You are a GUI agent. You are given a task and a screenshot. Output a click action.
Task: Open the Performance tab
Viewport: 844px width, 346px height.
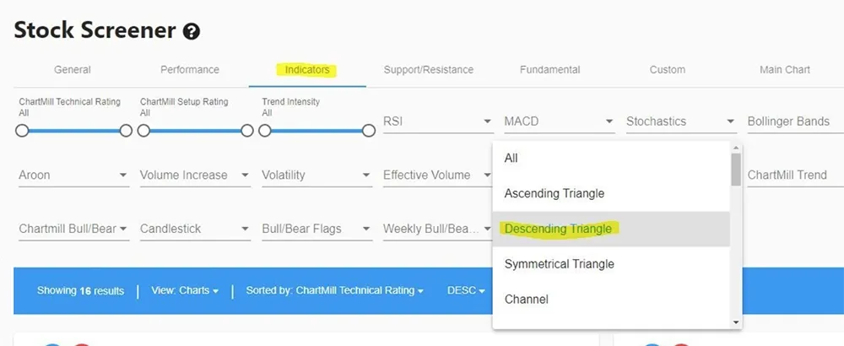(190, 70)
